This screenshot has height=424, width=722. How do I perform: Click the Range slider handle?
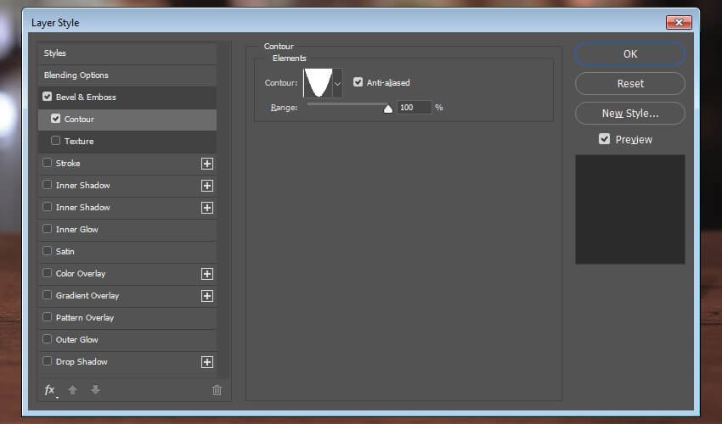tap(388, 109)
